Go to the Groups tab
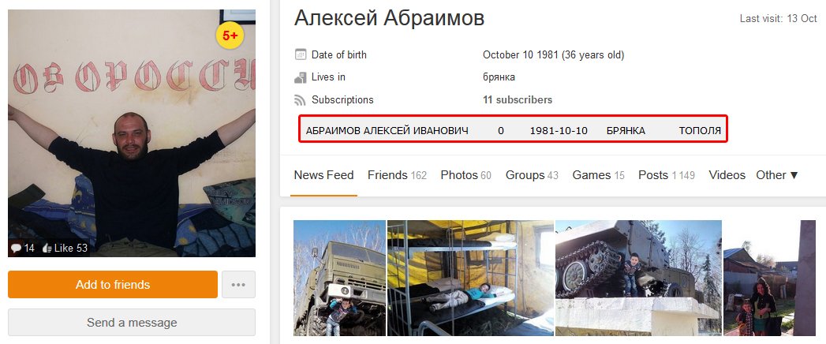826x344 pixels. (532, 175)
